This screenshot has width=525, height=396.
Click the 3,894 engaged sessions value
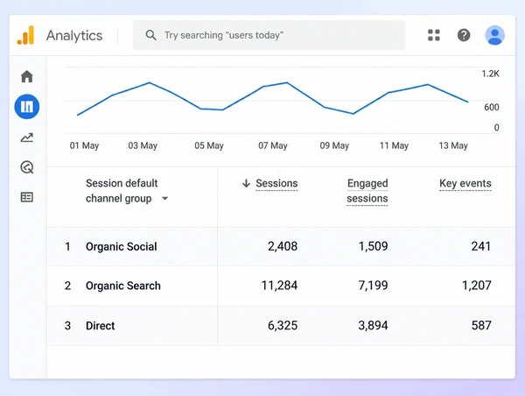tap(373, 326)
